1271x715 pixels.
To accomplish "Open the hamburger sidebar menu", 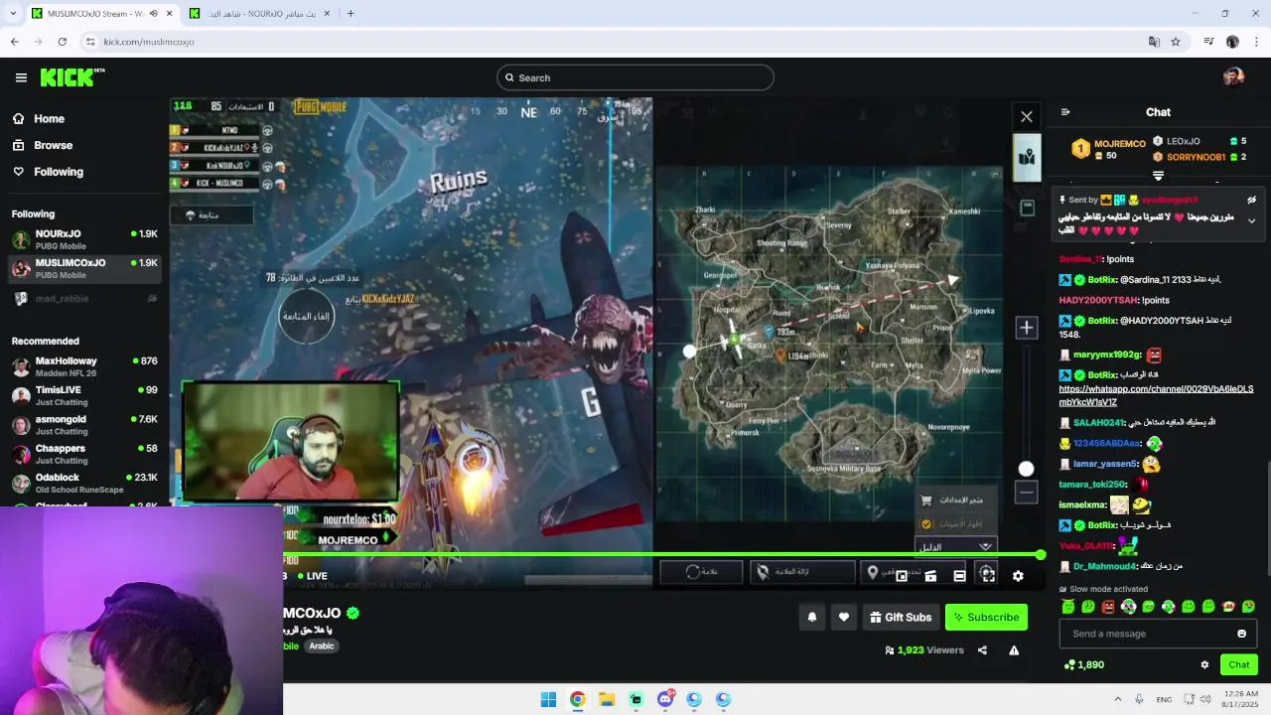I will coord(21,77).
